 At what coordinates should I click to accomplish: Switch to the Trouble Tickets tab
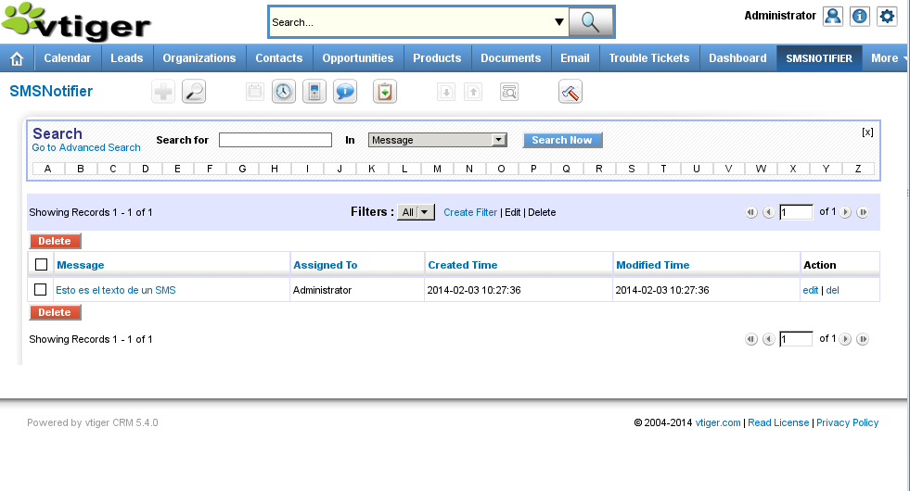(x=648, y=58)
